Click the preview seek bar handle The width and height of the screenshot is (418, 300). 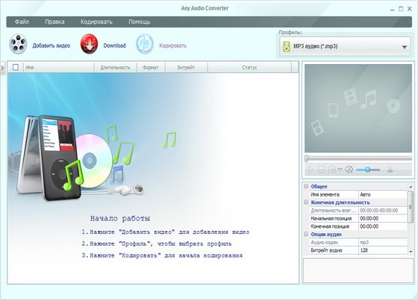click(307, 159)
